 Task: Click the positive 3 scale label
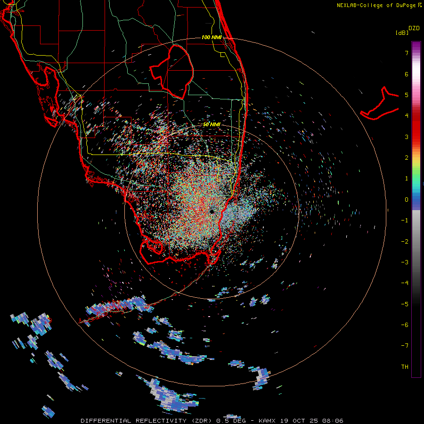pos(407,137)
